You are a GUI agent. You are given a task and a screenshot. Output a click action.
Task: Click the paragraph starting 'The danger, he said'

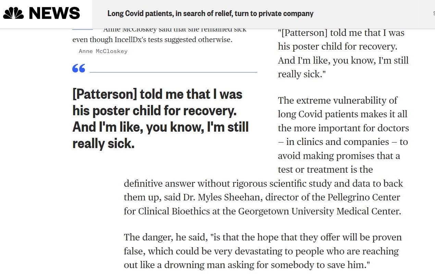[263, 251]
